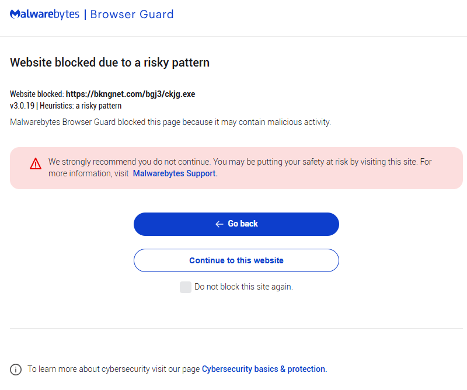Image resolution: width=467 pixels, height=390 pixels.
Task: Open 'Cybersecurity basics & protection' link
Action: point(264,369)
